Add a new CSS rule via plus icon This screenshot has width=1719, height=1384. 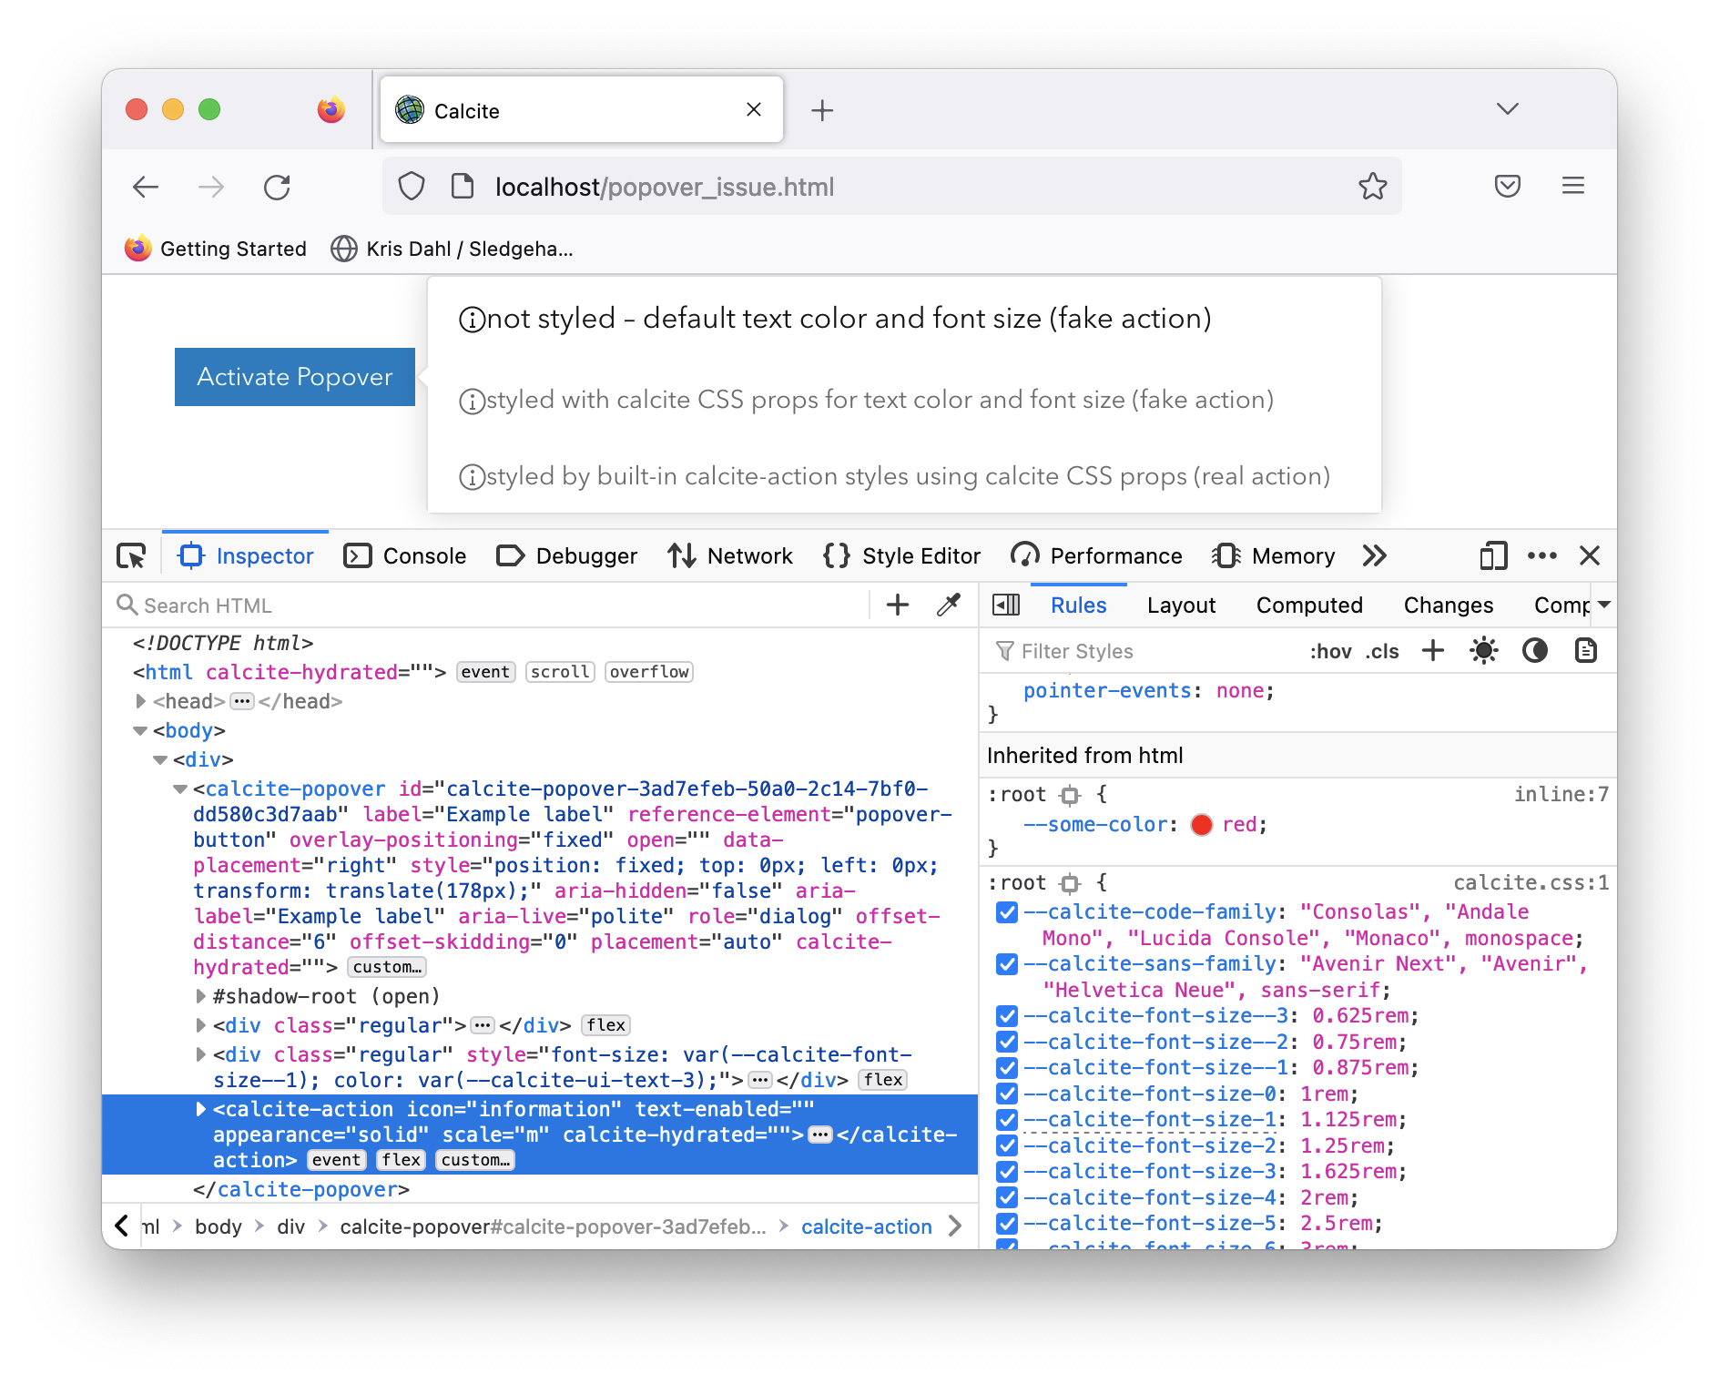pos(1433,650)
